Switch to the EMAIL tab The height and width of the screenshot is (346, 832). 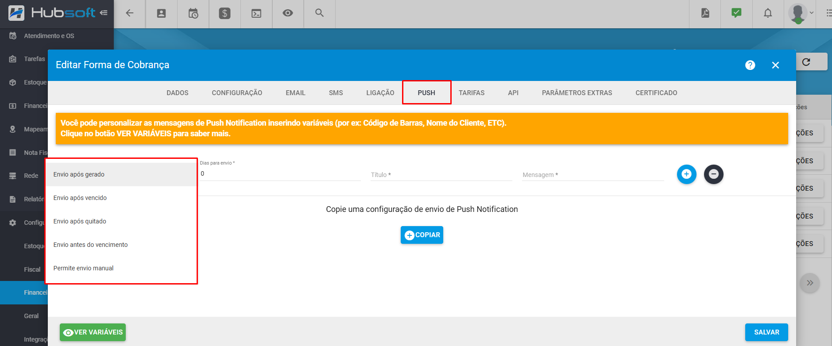[295, 93]
